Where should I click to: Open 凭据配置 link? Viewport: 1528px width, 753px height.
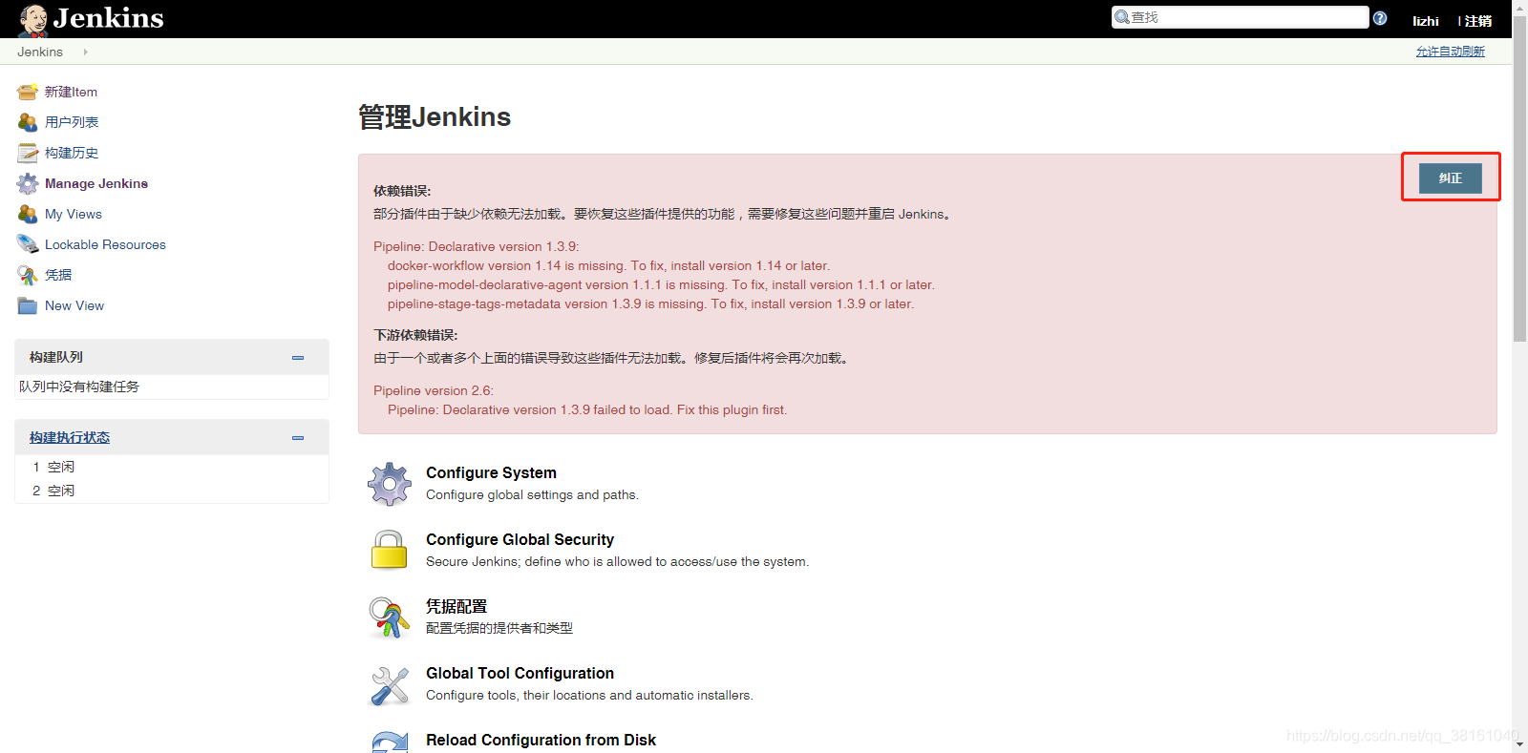tap(456, 606)
